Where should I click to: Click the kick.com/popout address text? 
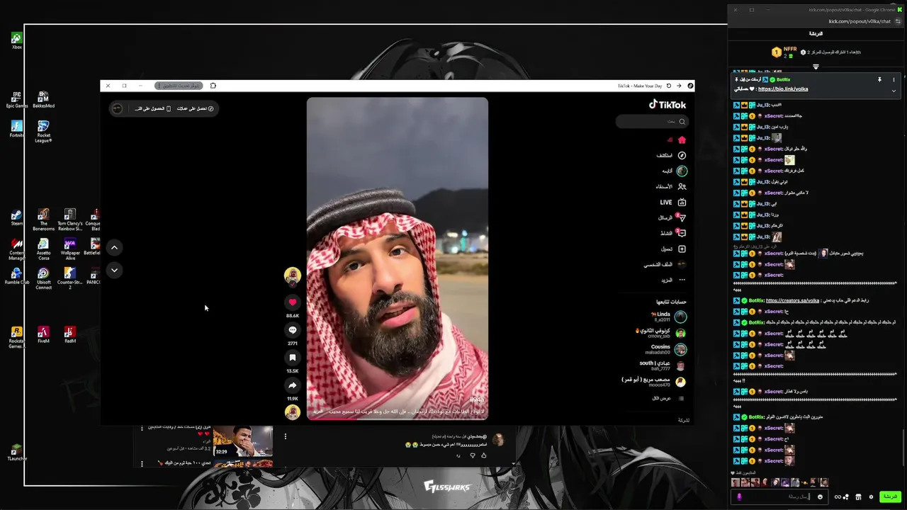click(x=859, y=21)
